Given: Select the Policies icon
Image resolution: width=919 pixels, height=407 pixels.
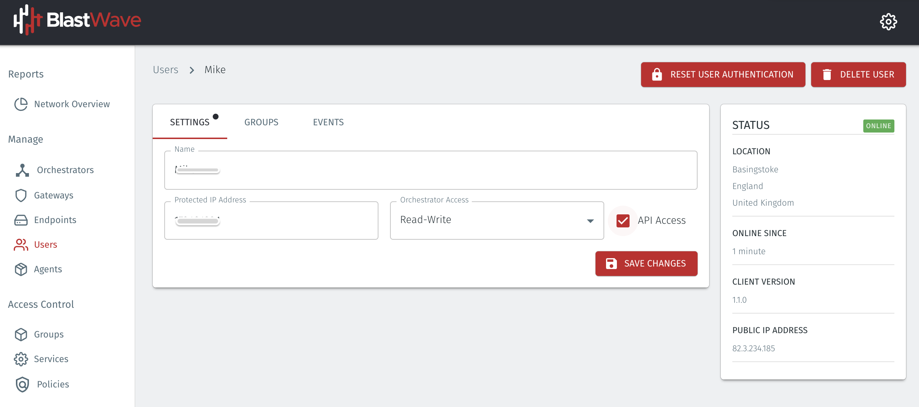Looking at the screenshot, I should pos(22,384).
